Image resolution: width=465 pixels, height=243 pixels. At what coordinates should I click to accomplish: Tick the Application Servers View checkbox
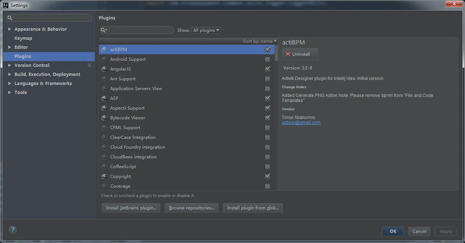pyautogui.click(x=267, y=89)
